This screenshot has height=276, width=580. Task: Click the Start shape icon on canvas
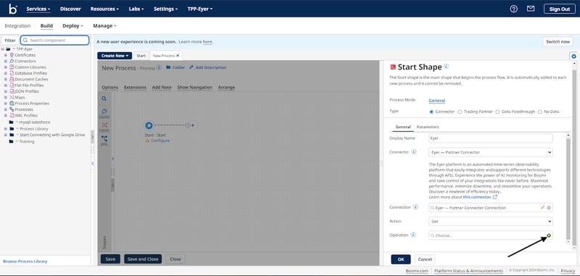tap(149, 125)
